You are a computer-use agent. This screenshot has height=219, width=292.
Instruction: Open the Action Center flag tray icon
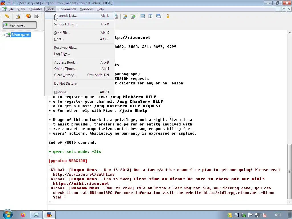pyautogui.click(x=250, y=215)
